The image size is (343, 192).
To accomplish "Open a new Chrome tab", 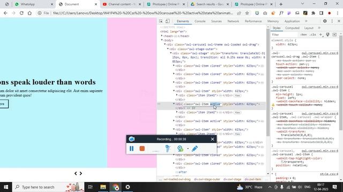I will 281,4.
